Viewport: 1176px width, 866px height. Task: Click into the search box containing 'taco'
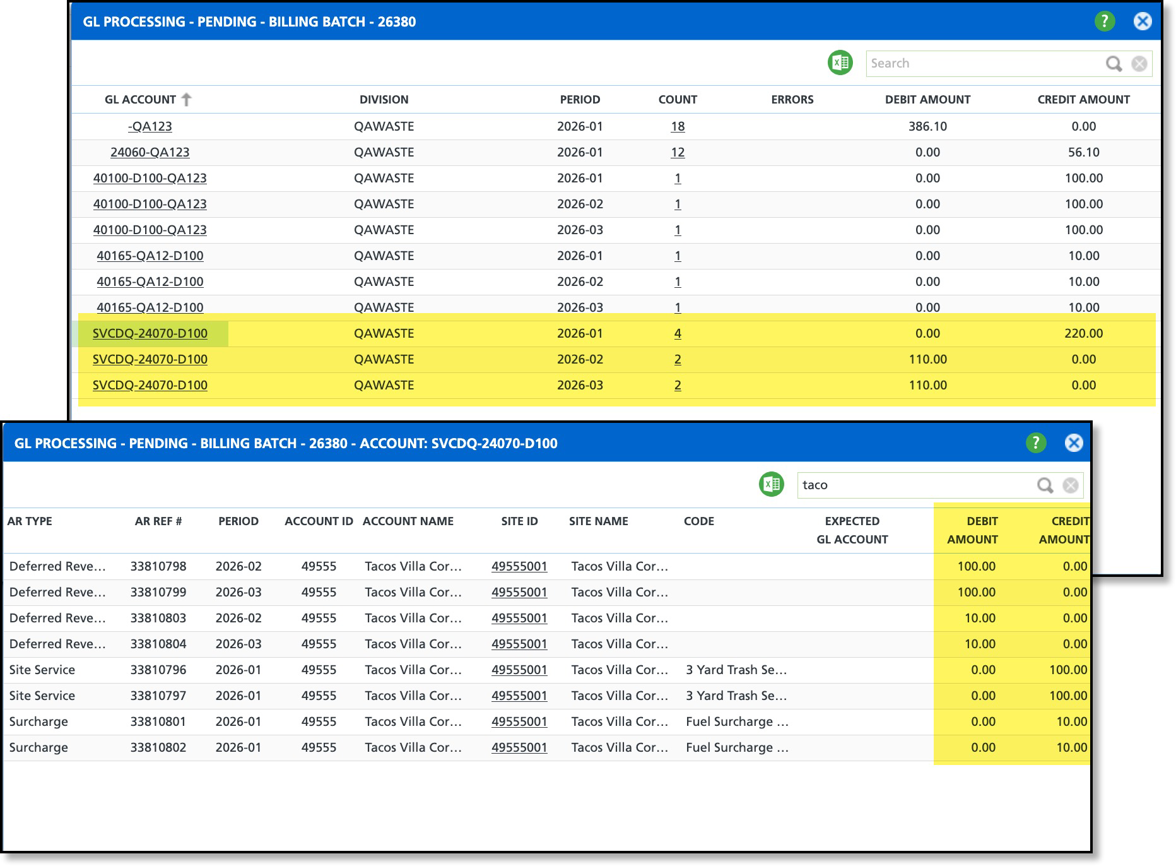tap(915, 485)
